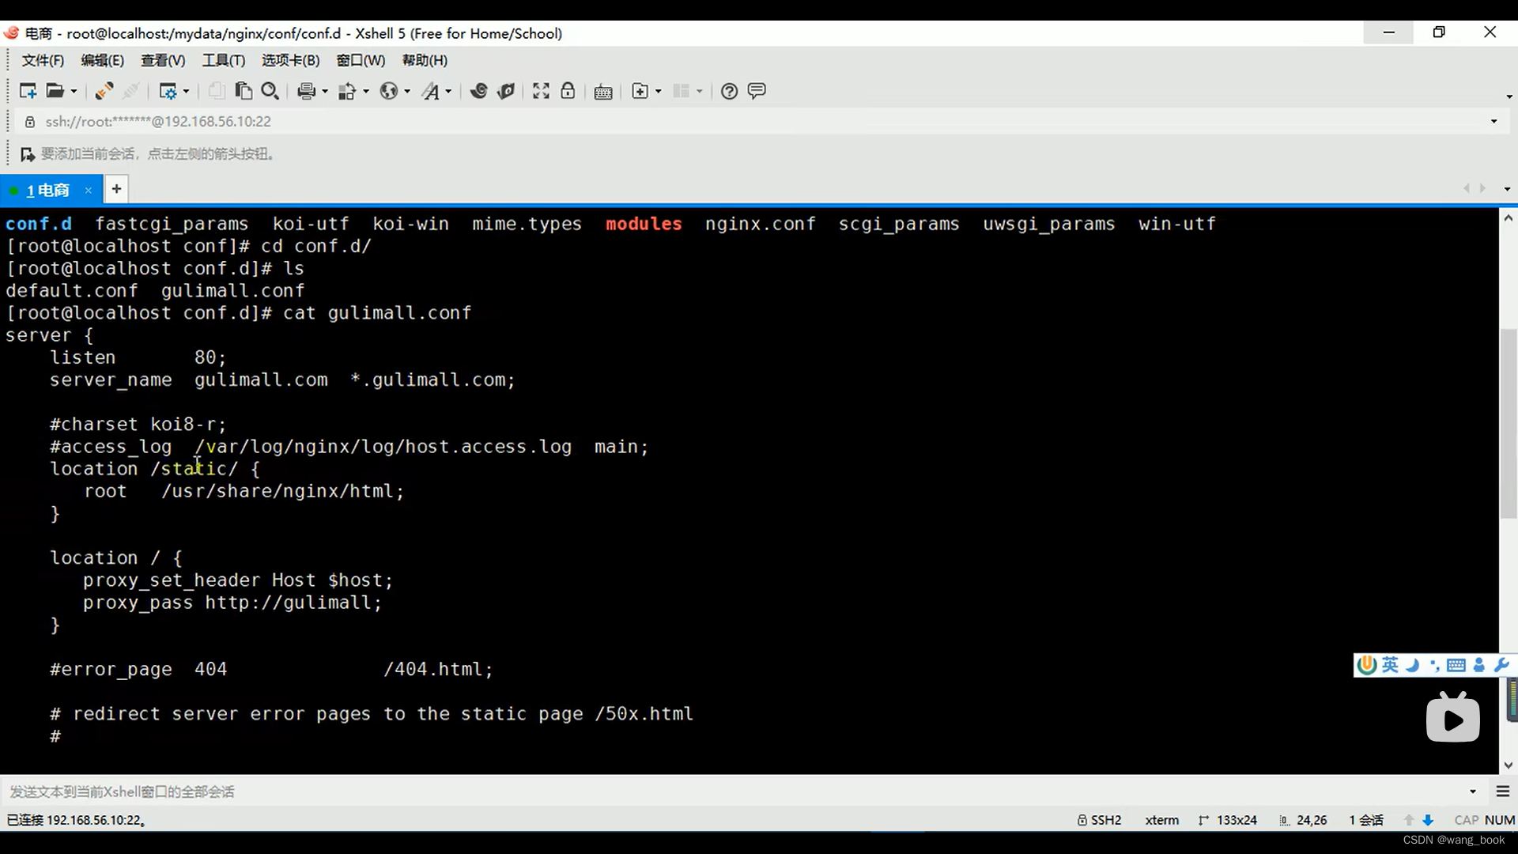Image resolution: width=1518 pixels, height=854 pixels.
Task: Add a new tab with plus button
Action: 116,189
